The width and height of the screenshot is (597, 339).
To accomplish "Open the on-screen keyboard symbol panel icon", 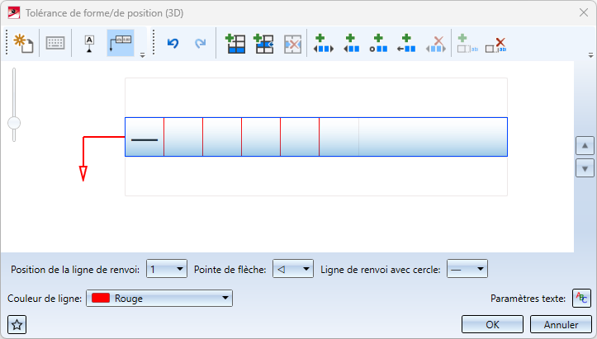I will pyautogui.click(x=55, y=44).
